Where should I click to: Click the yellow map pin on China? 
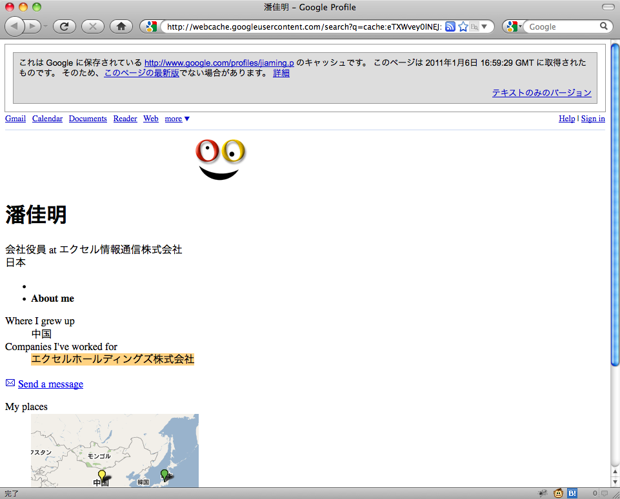[102, 475]
